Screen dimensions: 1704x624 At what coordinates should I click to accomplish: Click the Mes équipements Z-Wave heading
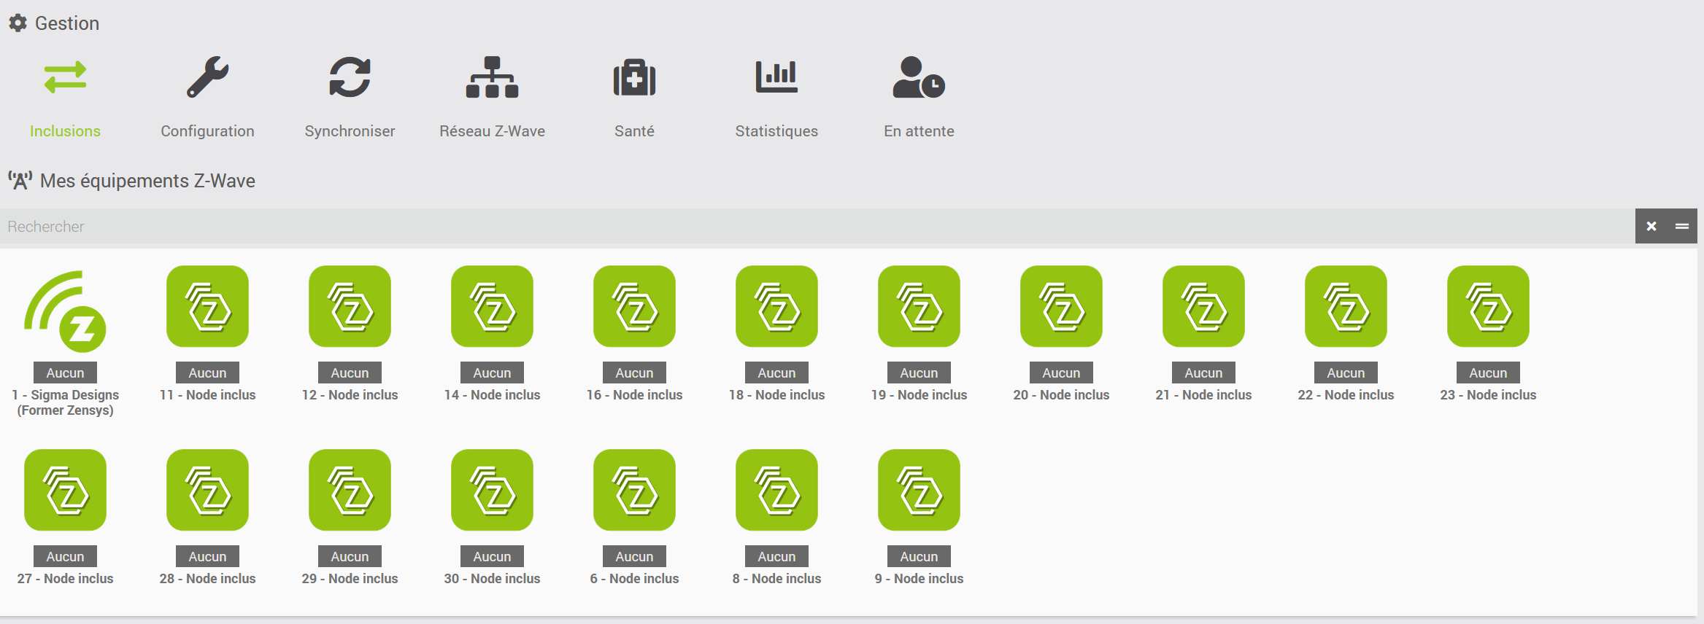[147, 181]
